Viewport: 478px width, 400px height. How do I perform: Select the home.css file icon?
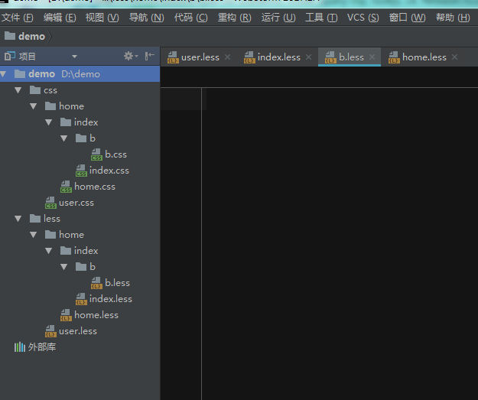coord(66,187)
